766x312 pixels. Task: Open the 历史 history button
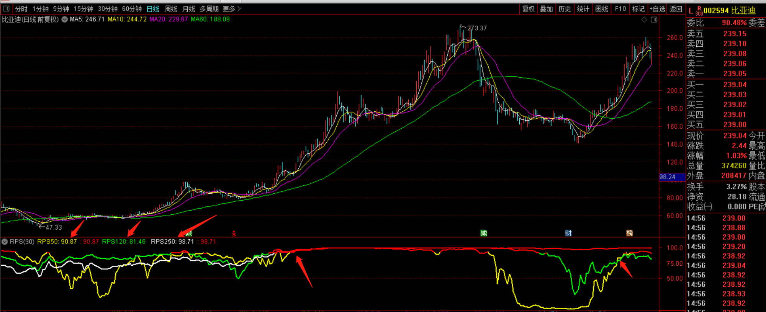point(565,9)
